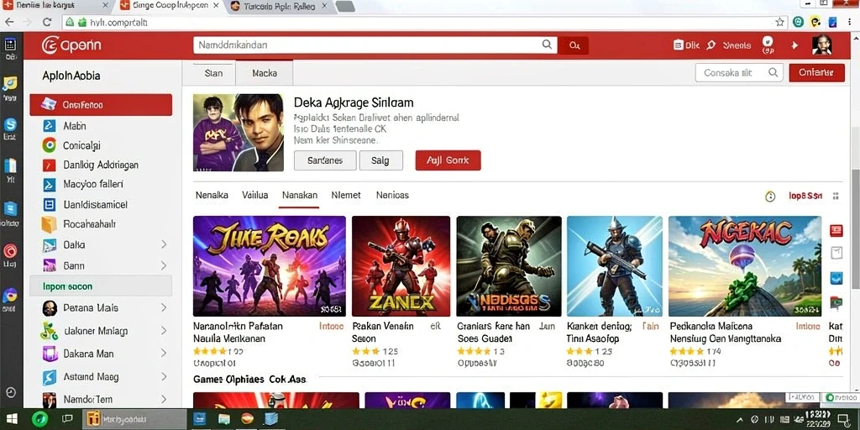The width and height of the screenshot is (860, 430).
Task: Open the Afabn sidebar item
Action: 75,126
